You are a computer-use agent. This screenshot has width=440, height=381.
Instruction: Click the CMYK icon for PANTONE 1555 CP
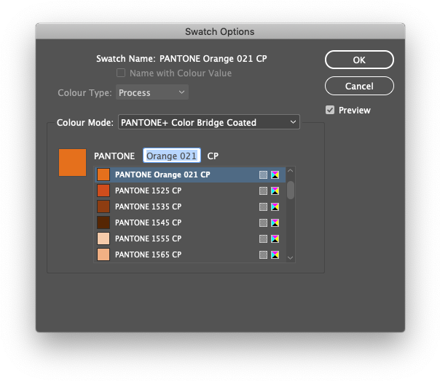click(x=275, y=238)
